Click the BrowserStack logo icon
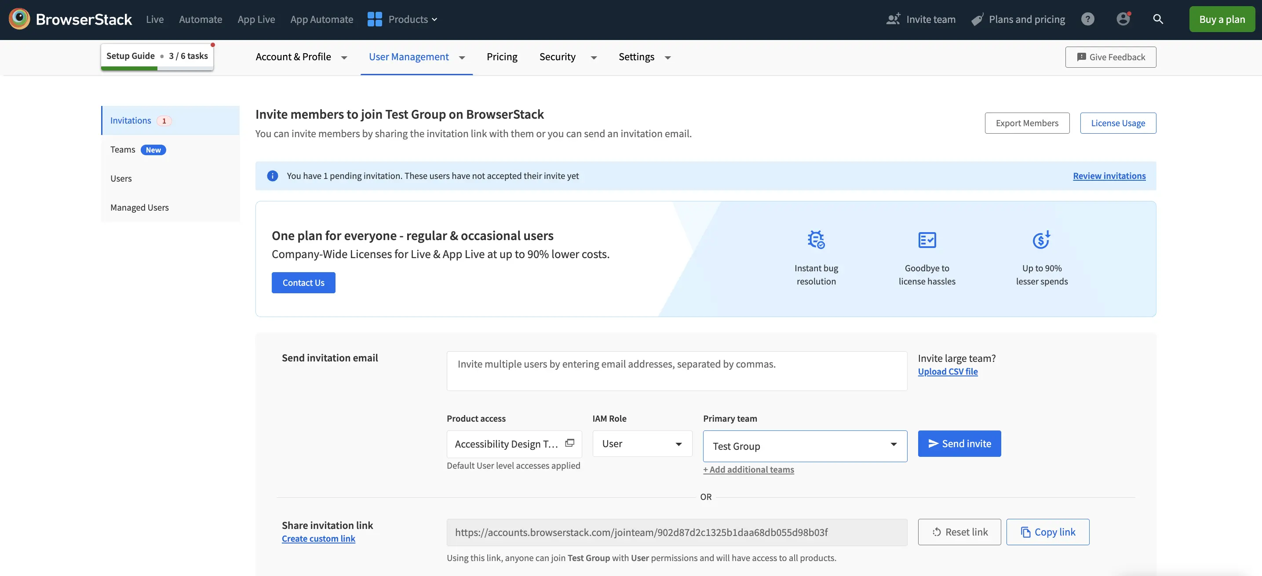This screenshot has width=1262, height=576. 19,19
